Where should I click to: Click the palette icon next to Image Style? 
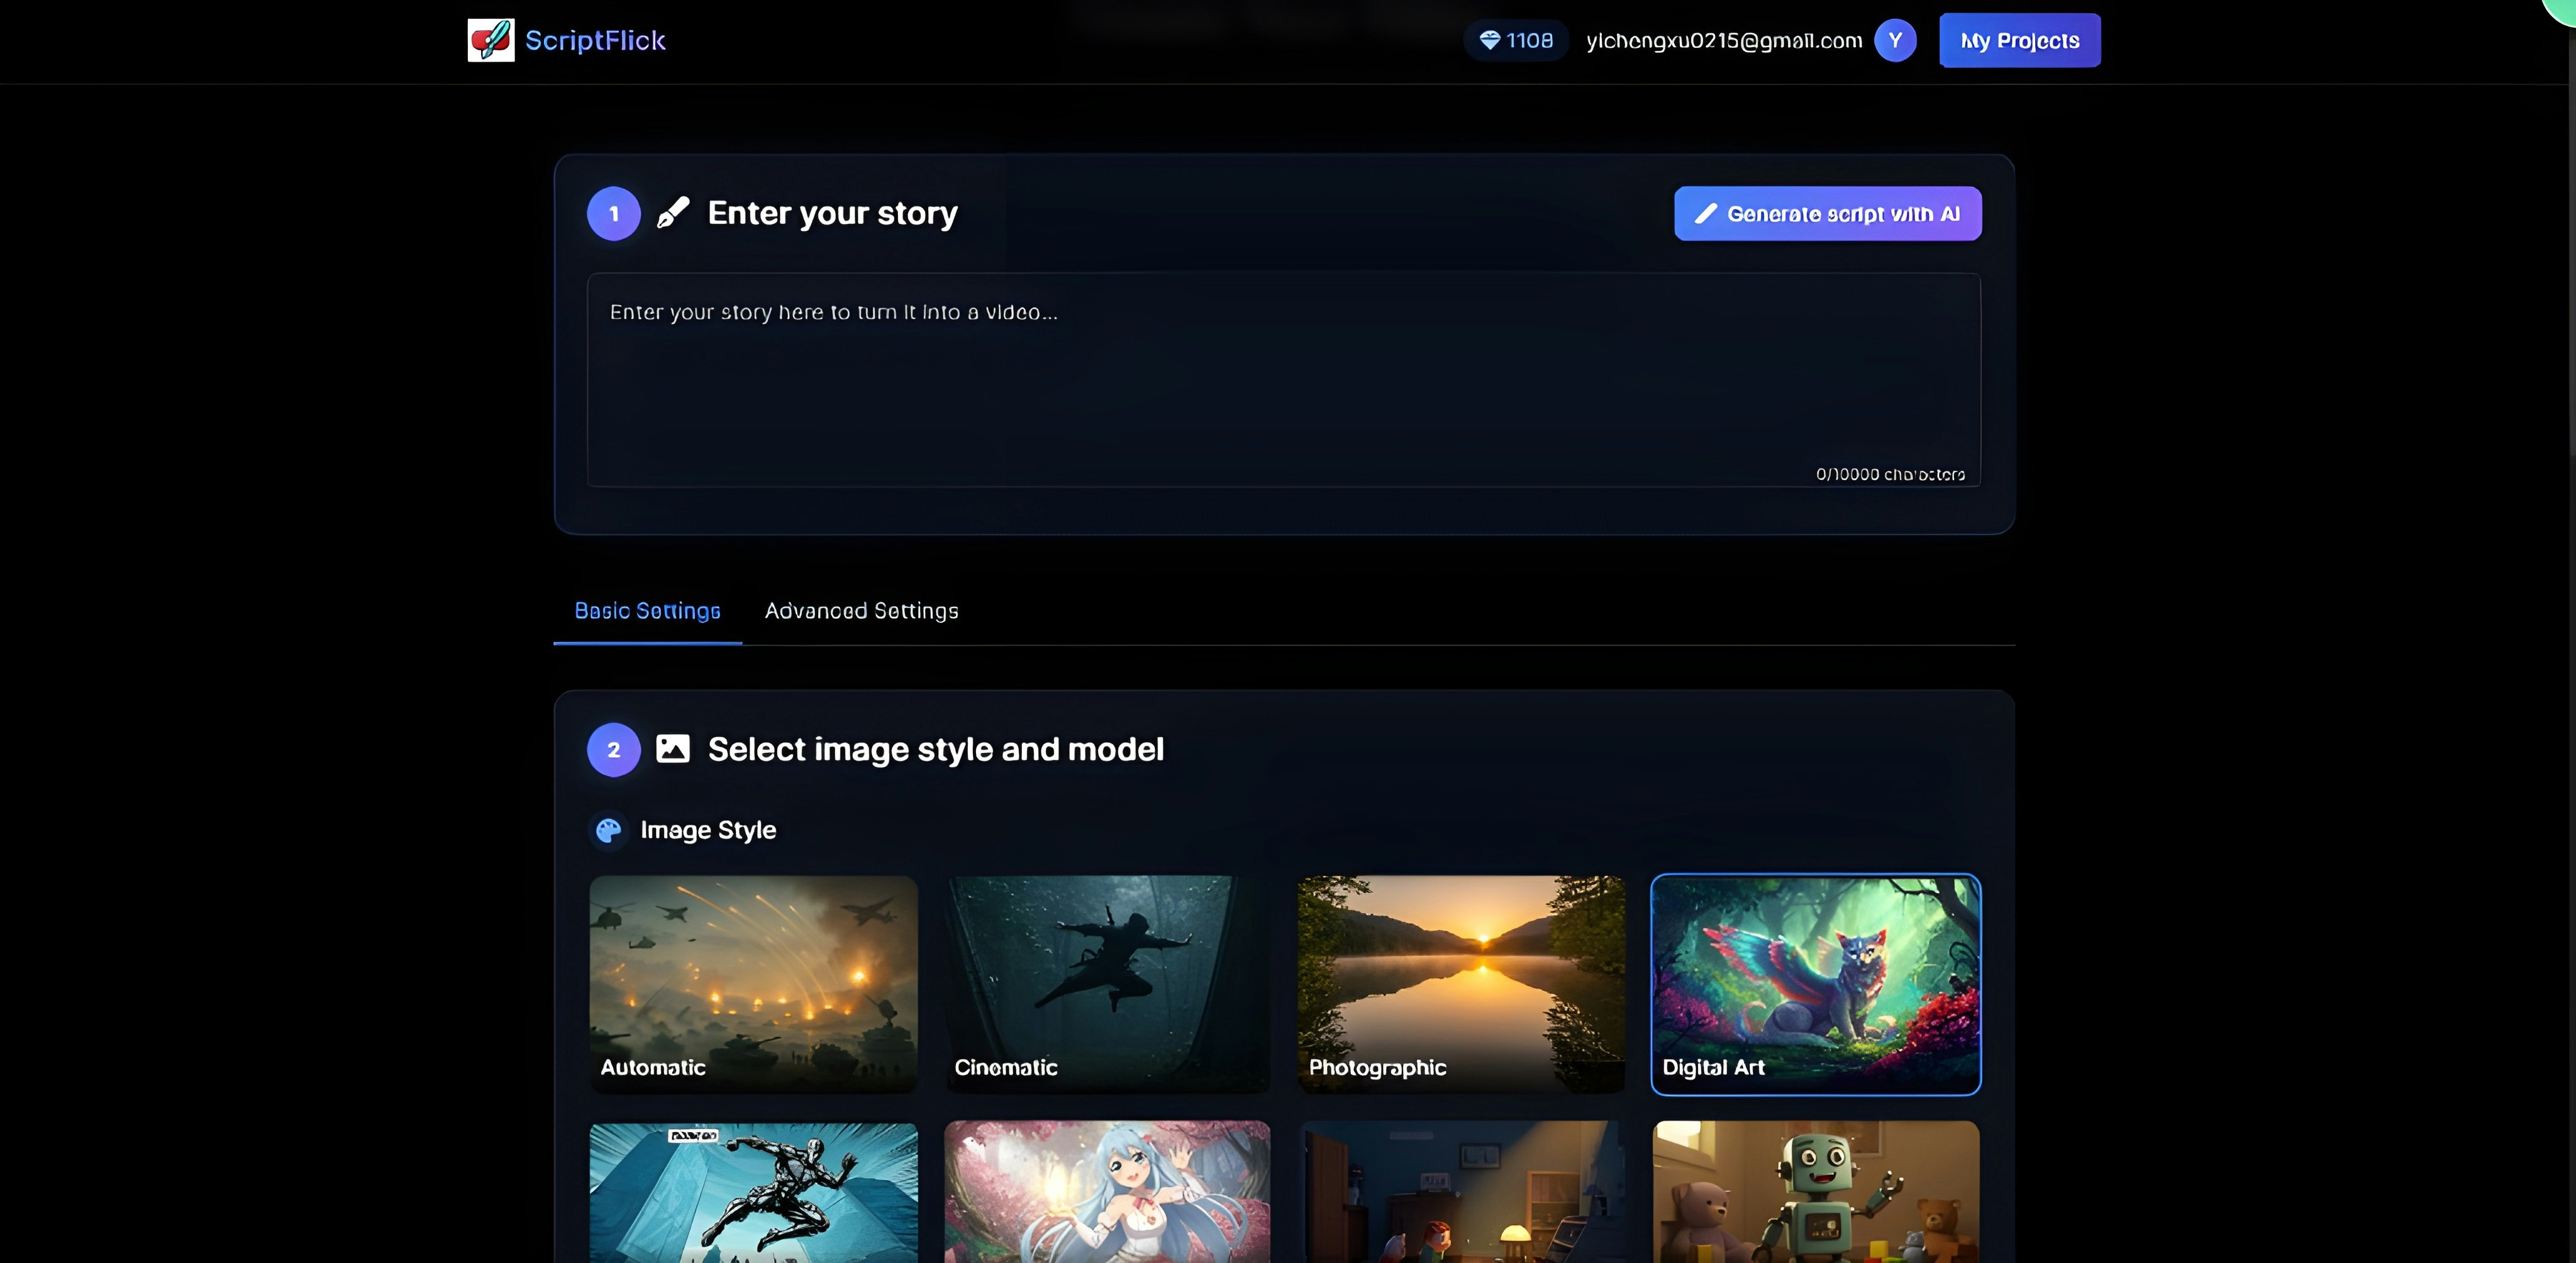coord(608,830)
